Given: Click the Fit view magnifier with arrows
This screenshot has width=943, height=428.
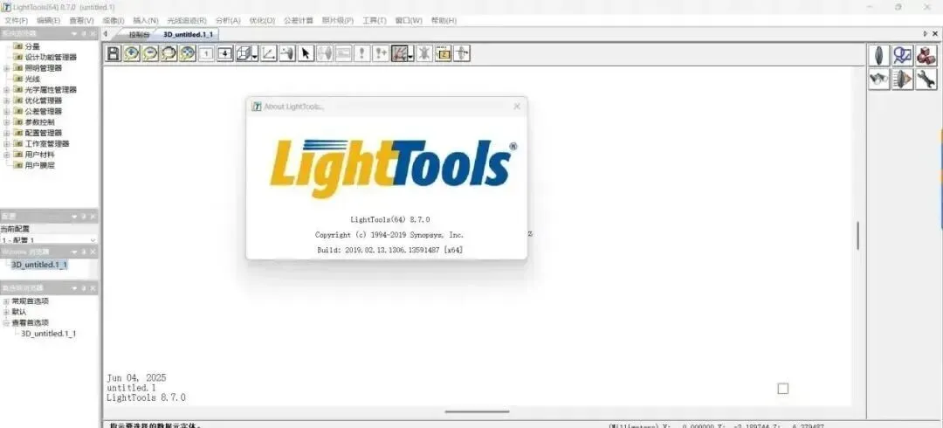Looking at the screenshot, I should coord(188,53).
